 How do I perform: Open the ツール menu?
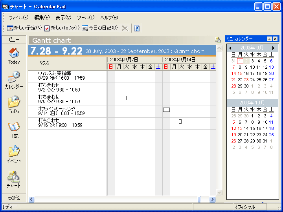point(86,18)
